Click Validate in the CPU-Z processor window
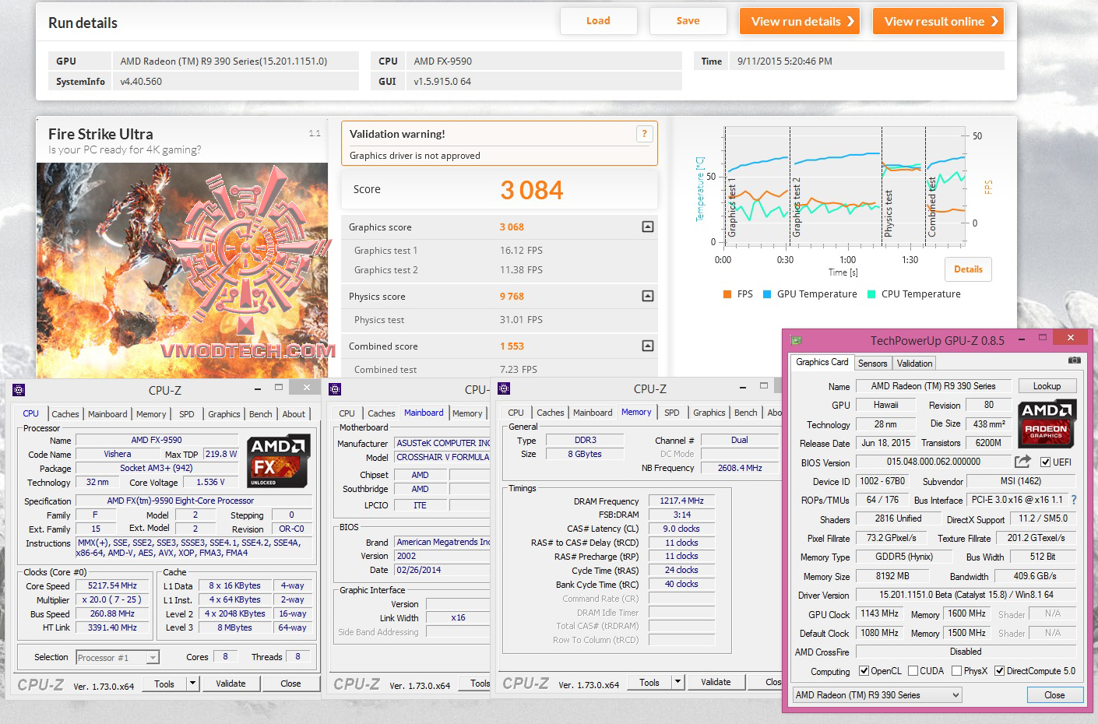Screen dimensions: 1098x724 tap(231, 684)
